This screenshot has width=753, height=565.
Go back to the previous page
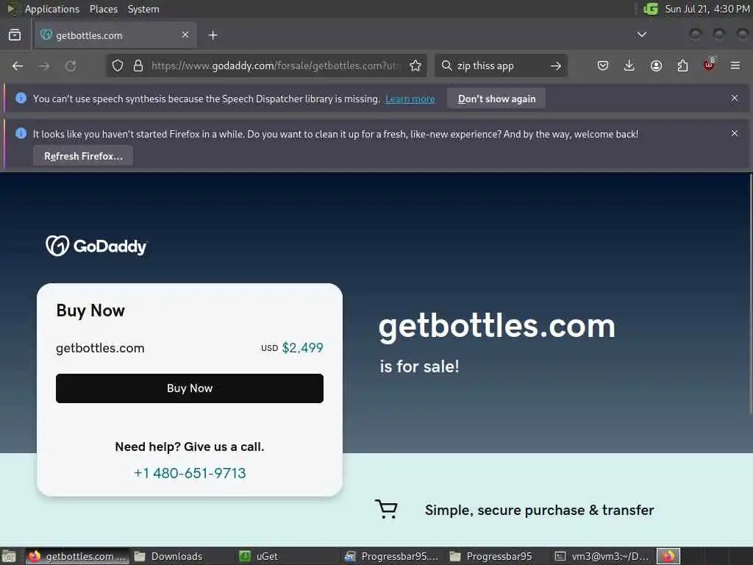point(18,65)
